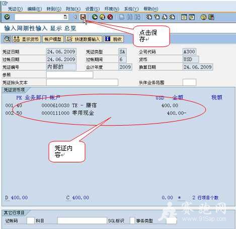Click the 凭证抬头文本 input field
This screenshot has height=229, width=236.
82,82
